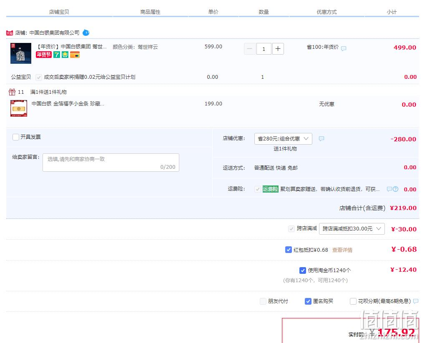The width and height of the screenshot is (422, 343).
Task: Toggle the 跨店满减 checkbox
Action: [x=291, y=229]
